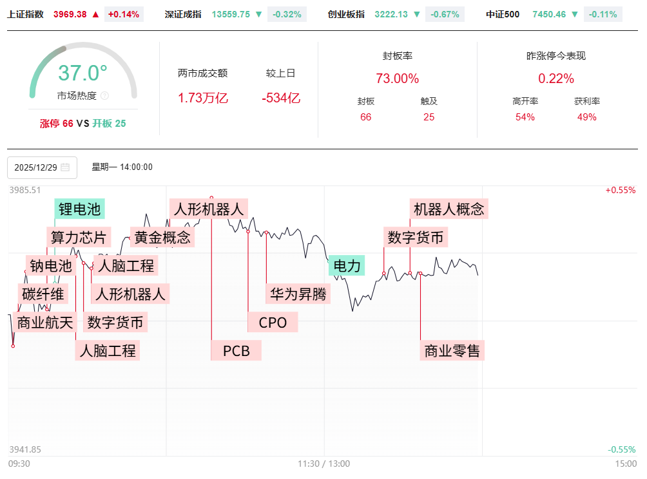Select the 商业零售 sector marker label
This screenshot has height=479, width=647.
point(452,351)
